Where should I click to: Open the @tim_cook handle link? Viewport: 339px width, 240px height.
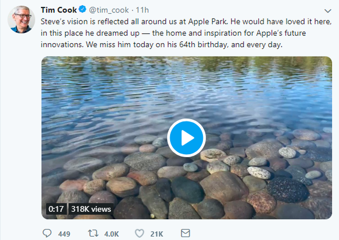pyautogui.click(x=109, y=10)
